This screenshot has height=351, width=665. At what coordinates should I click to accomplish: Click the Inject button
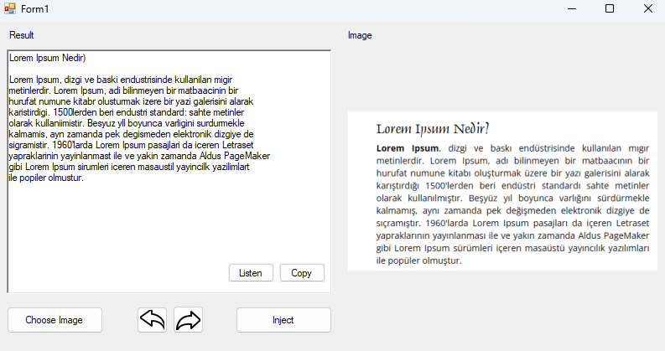coord(283,320)
